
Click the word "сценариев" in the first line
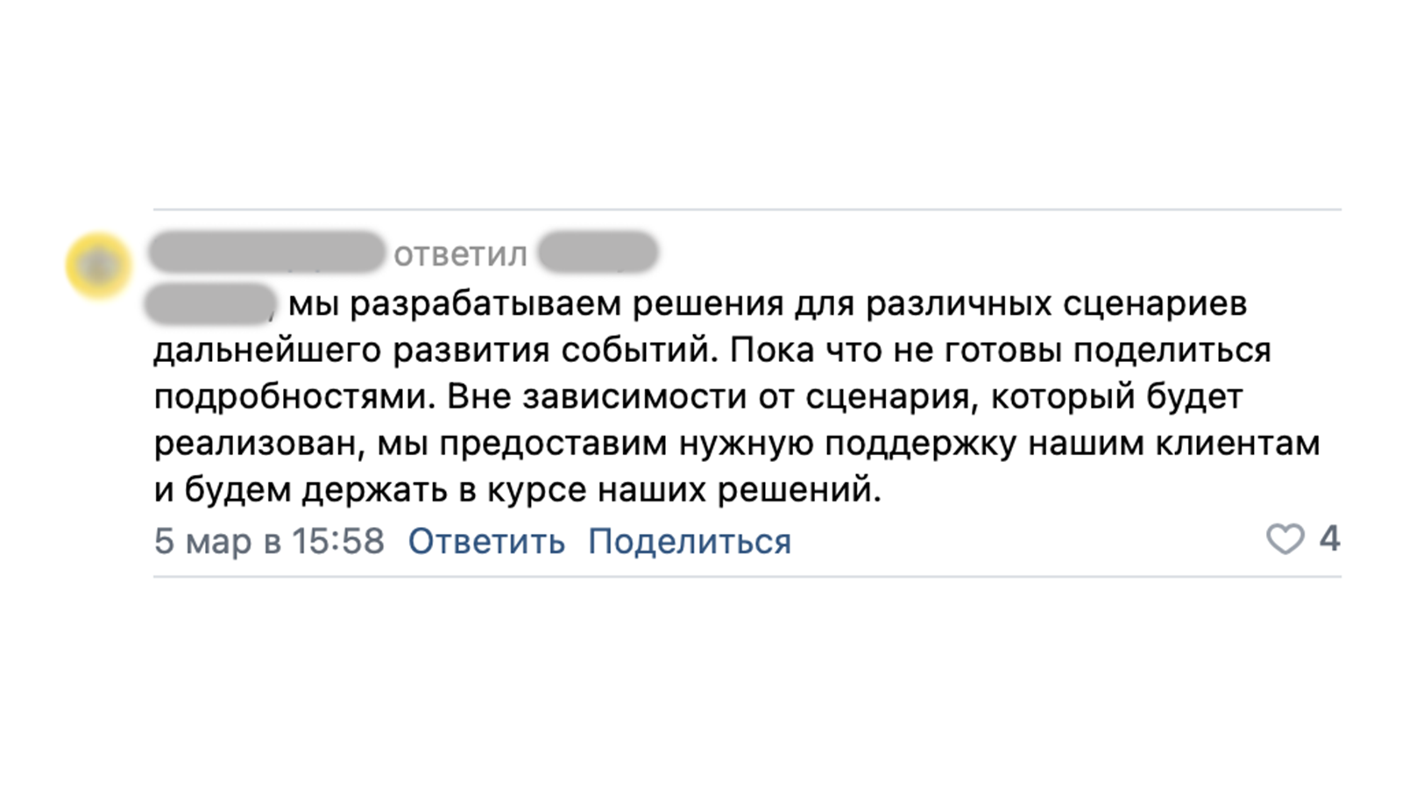[1155, 304]
